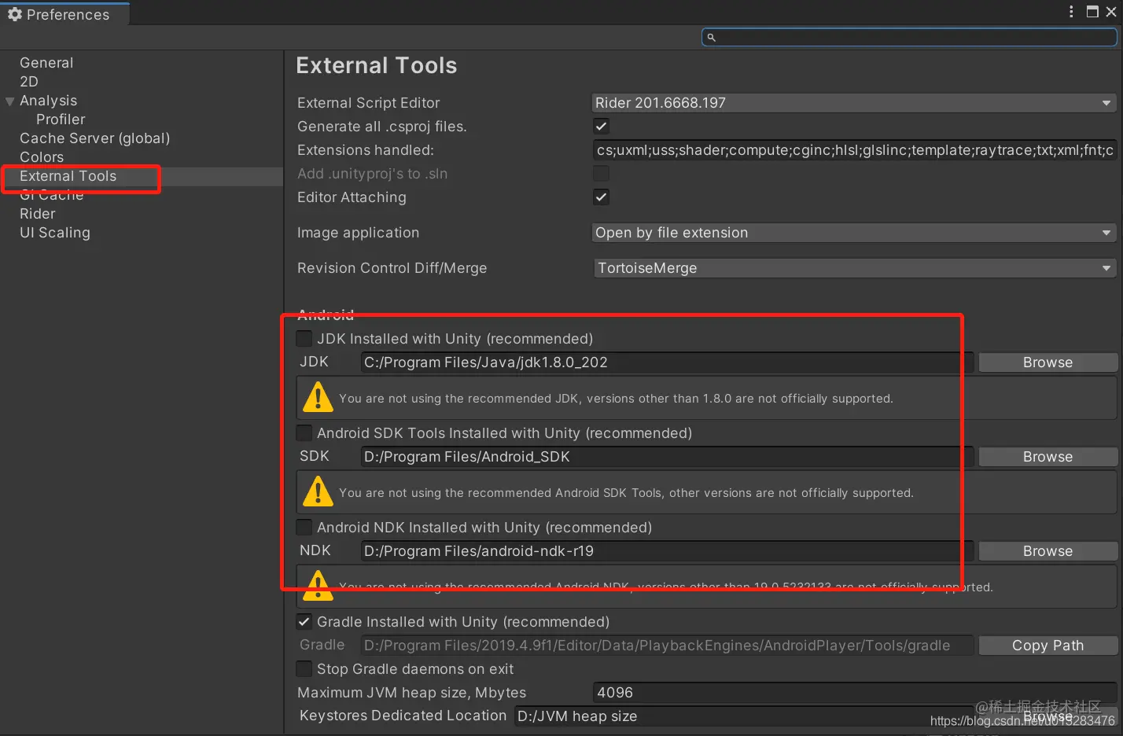The height and width of the screenshot is (736, 1123).
Task: Click the Gradle path field
Action: click(667, 646)
